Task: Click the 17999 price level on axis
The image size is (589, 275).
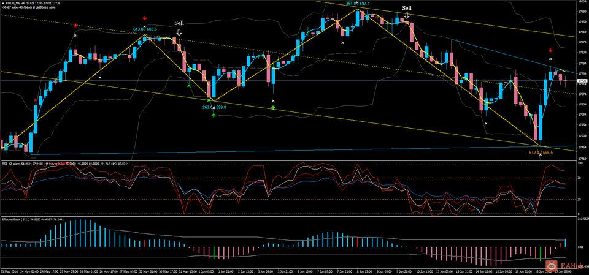Action: tap(583, 11)
